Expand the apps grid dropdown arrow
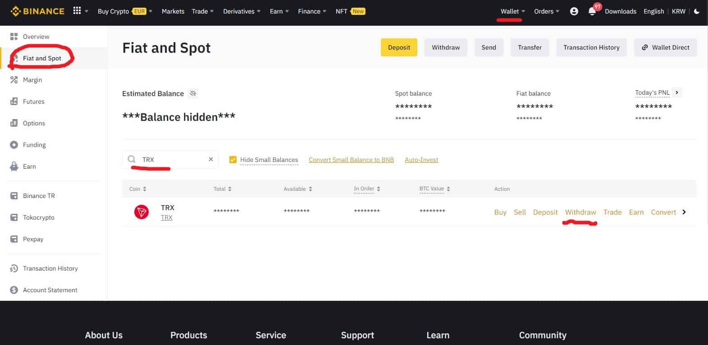The width and height of the screenshot is (708, 345). pyautogui.click(x=87, y=11)
